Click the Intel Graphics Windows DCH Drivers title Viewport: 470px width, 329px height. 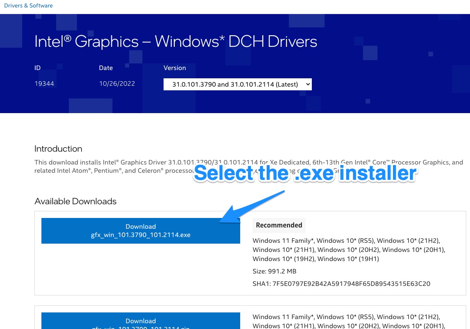[176, 41]
